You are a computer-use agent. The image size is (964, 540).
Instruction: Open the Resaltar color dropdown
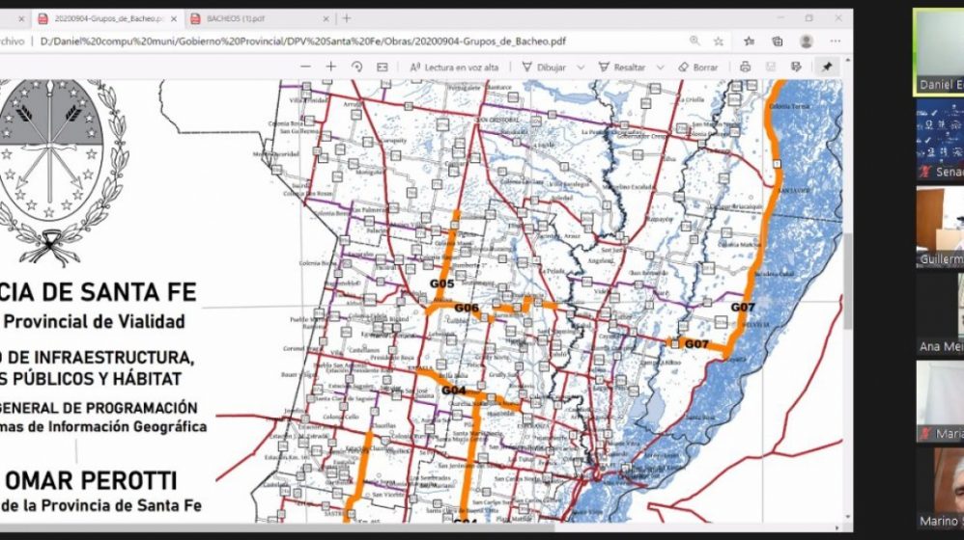pyautogui.click(x=661, y=67)
